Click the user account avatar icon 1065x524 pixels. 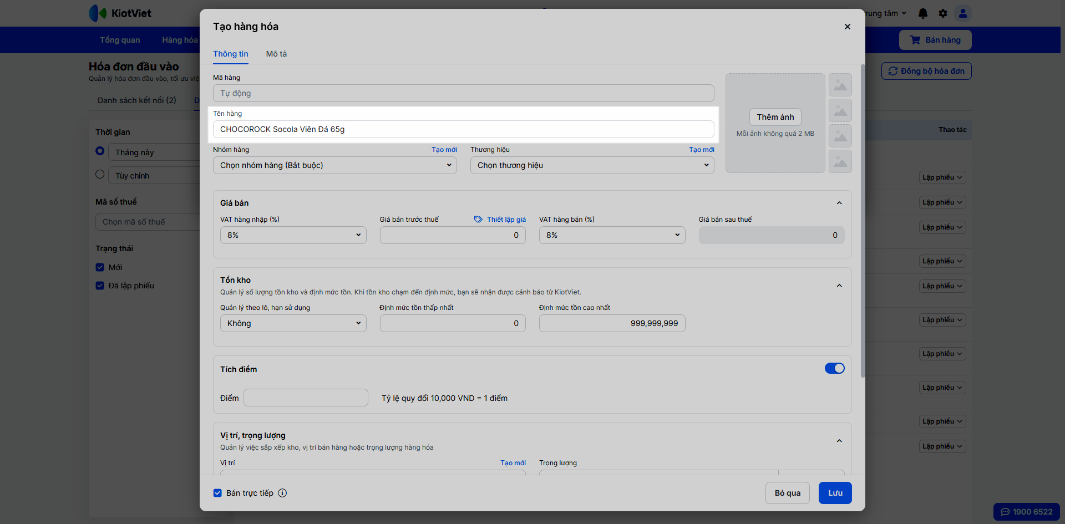tap(963, 13)
